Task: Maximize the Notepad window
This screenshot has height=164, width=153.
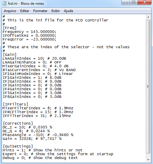Action: [134, 2]
